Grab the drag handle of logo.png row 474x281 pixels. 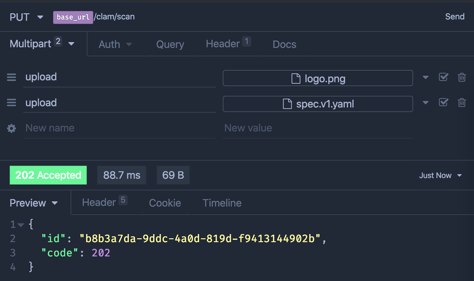[12, 77]
